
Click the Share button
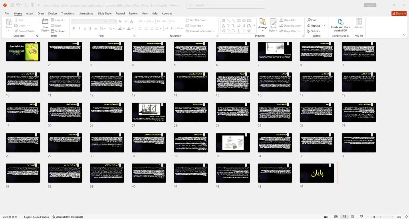coord(399,13)
